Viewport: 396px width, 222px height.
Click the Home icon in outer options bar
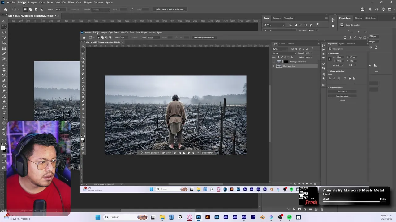6,10
